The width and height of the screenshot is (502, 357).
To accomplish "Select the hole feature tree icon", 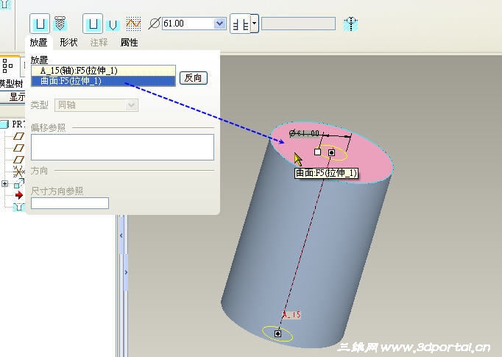I will [x=19, y=207].
